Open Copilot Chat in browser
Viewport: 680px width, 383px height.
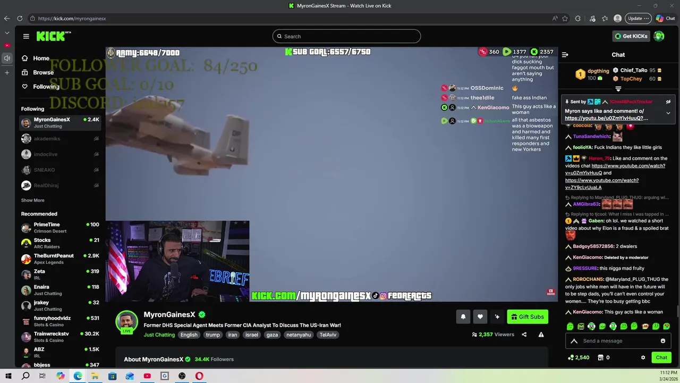[x=666, y=18]
